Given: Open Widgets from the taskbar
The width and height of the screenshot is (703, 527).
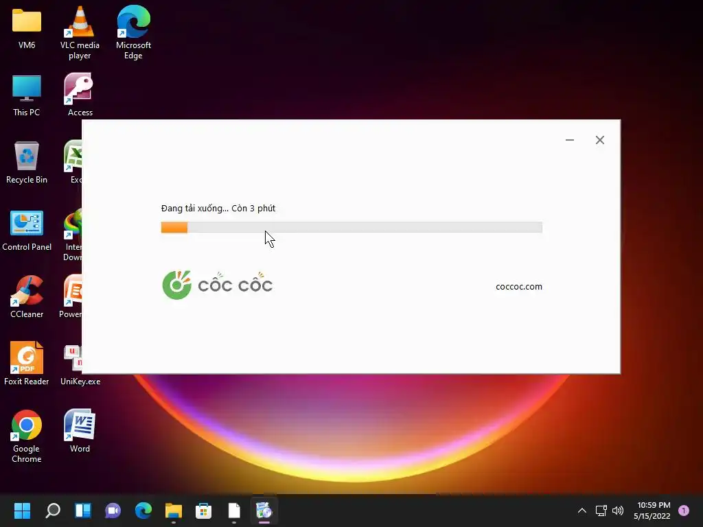Looking at the screenshot, I should 83,511.
